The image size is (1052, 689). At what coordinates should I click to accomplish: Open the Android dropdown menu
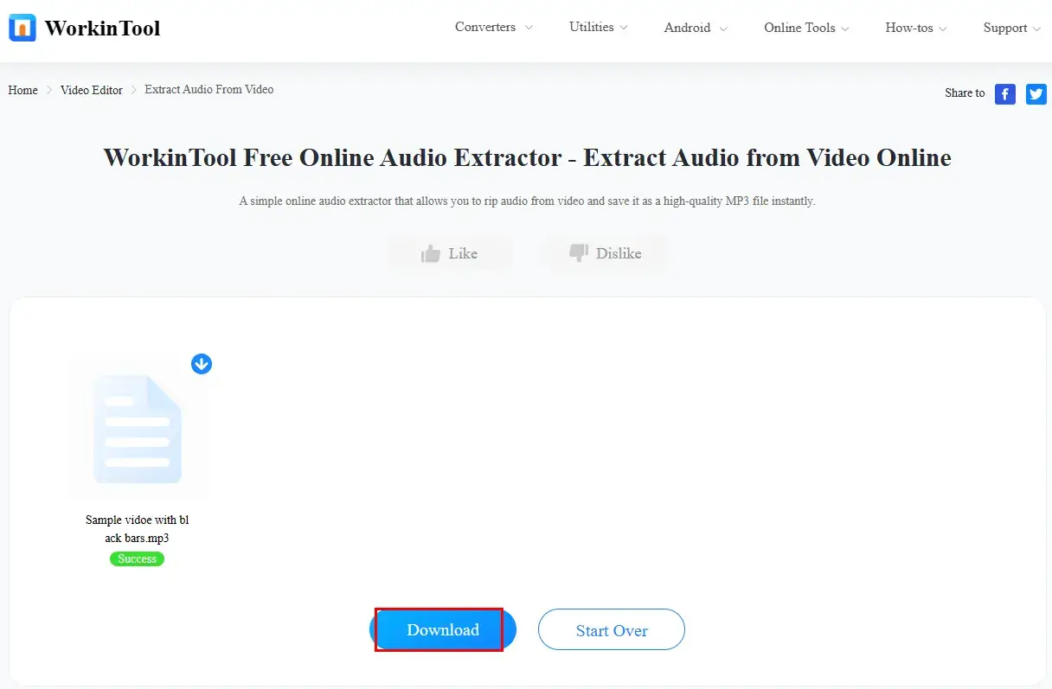click(x=695, y=29)
